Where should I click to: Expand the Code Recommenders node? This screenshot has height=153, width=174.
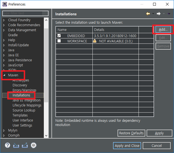coord(4,25)
